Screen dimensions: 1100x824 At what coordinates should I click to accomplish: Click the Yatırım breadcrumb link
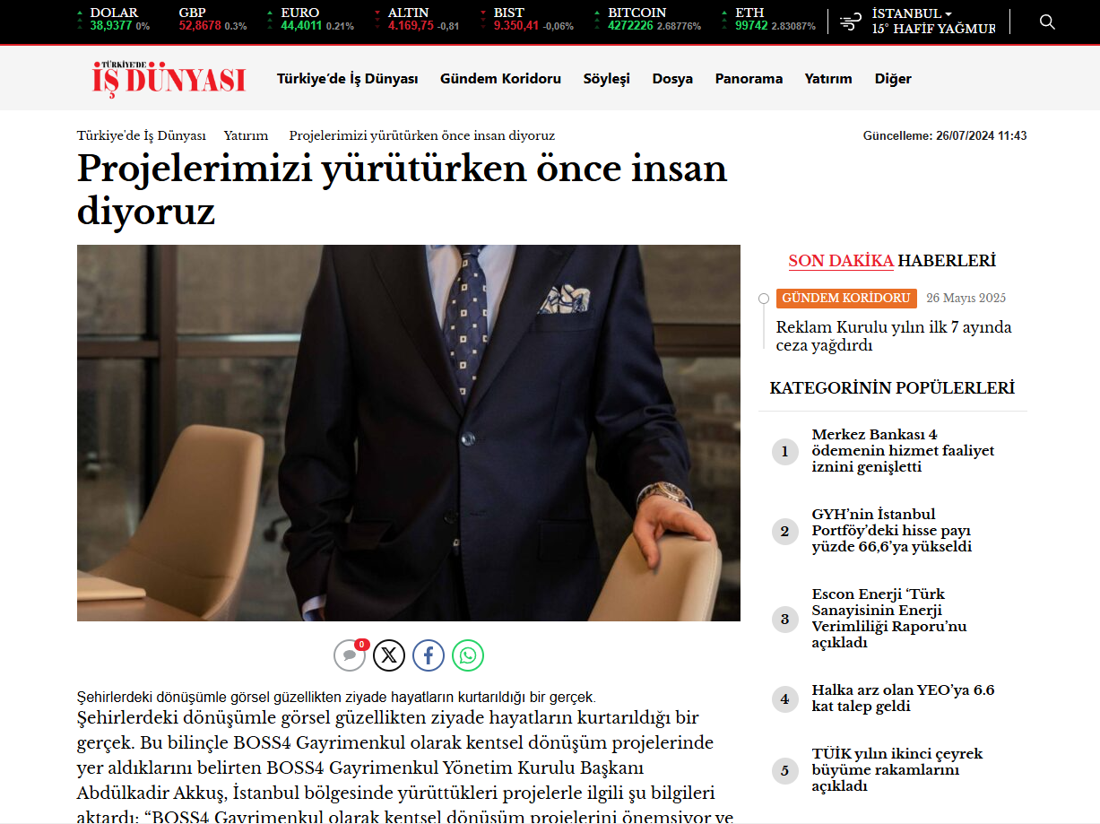(x=246, y=135)
